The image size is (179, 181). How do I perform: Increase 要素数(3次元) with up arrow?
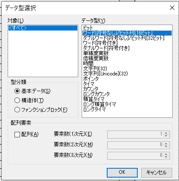pyautogui.click(x=166, y=154)
